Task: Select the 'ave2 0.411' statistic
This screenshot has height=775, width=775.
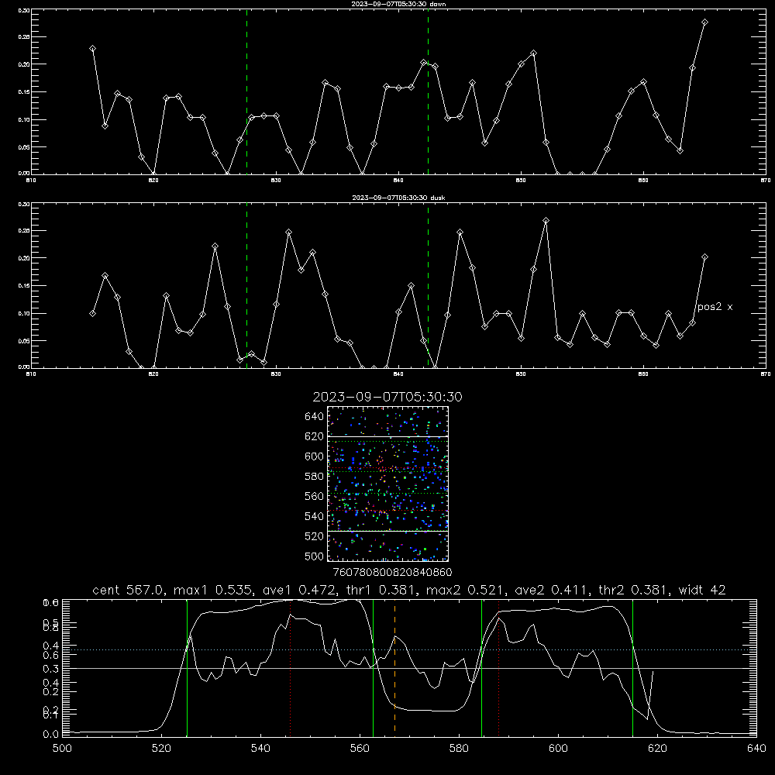Action: pyautogui.click(x=551, y=590)
